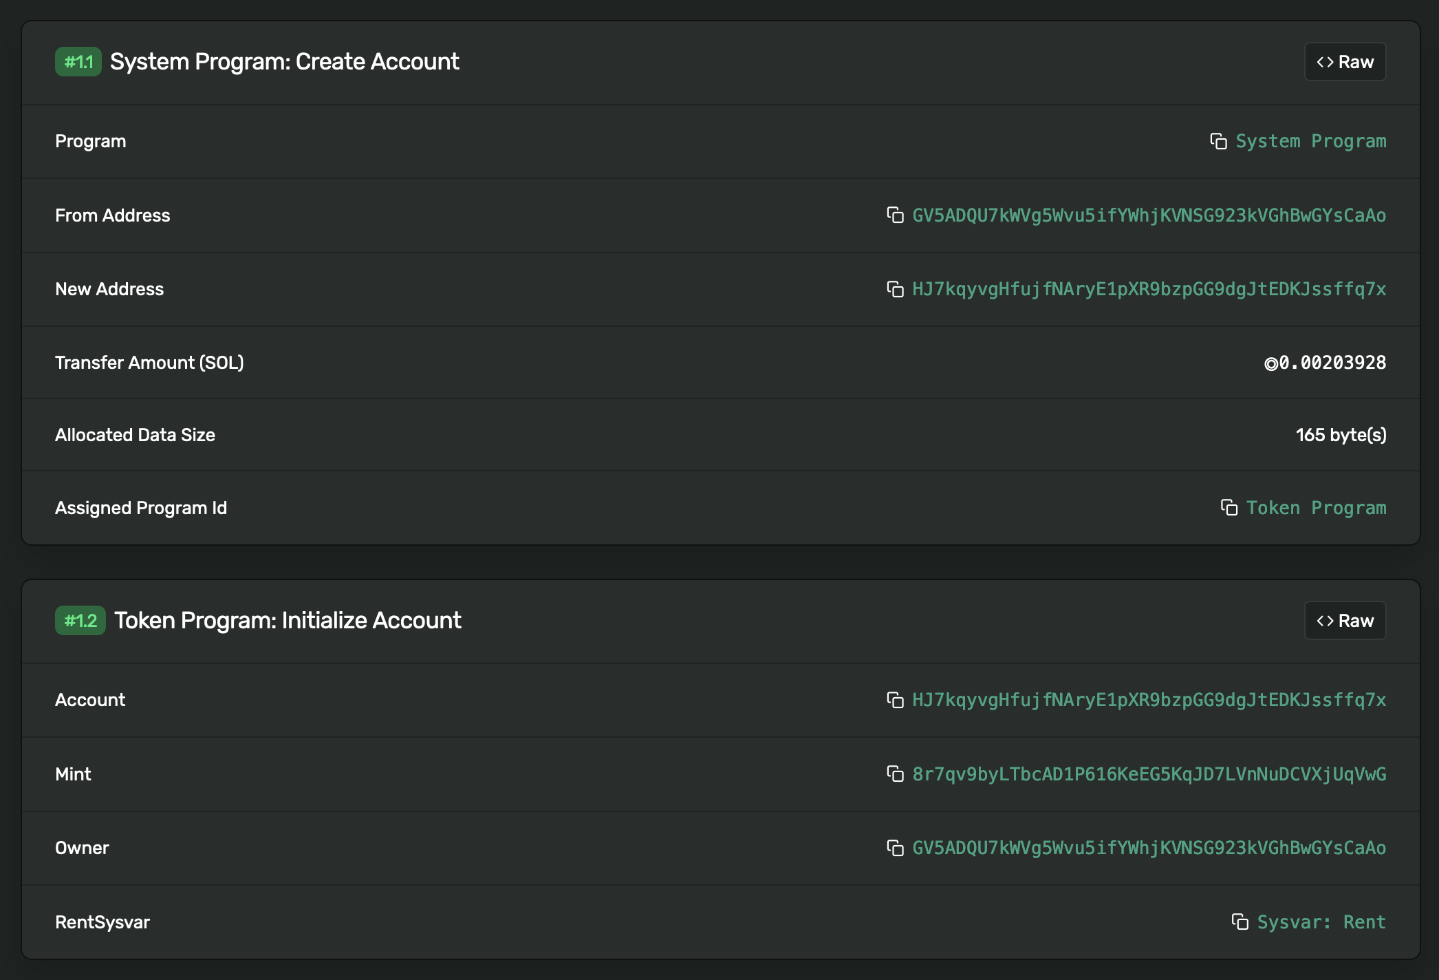The height and width of the screenshot is (980, 1439).
Task: Open the Token Program link
Action: [1317, 507]
